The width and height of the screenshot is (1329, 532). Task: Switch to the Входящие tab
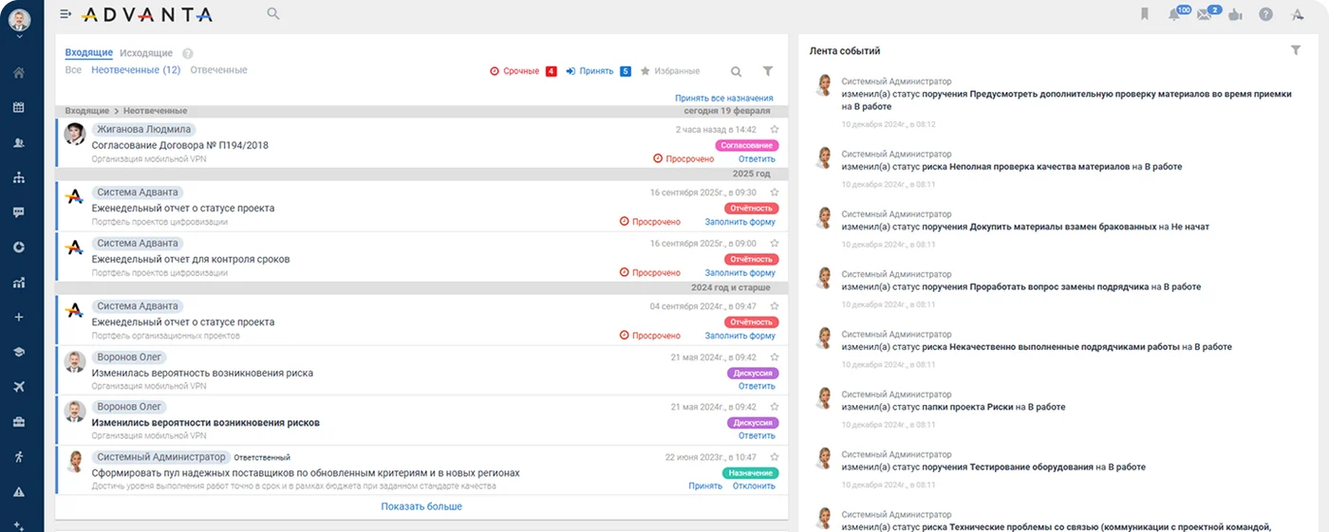(88, 53)
